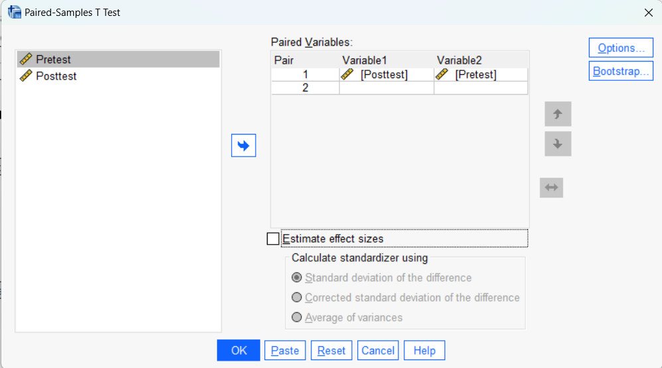662x368 pixels.
Task: Click the Reset button
Action: [331, 351]
